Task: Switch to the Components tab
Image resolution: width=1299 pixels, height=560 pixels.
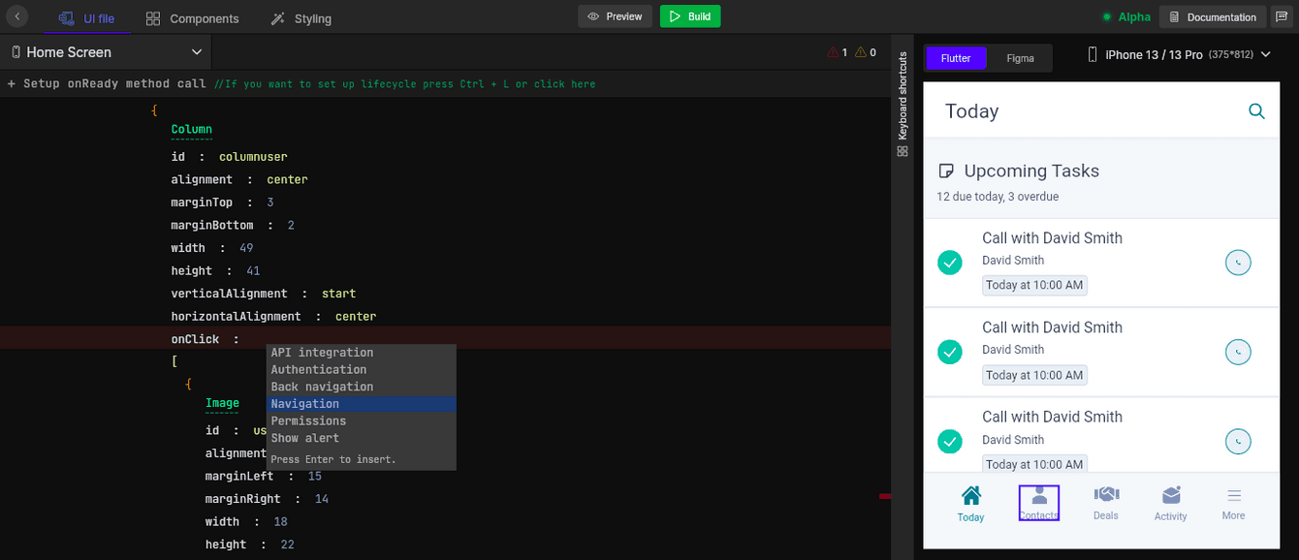Action: click(x=192, y=18)
